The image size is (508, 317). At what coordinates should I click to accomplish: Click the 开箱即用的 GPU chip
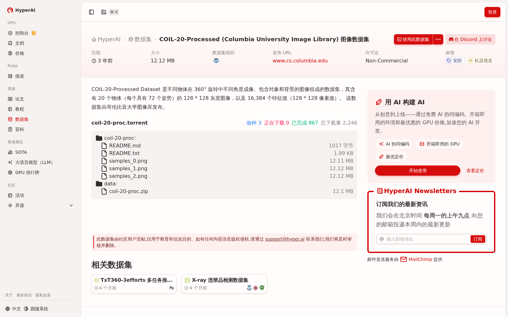pyautogui.click(x=439, y=144)
